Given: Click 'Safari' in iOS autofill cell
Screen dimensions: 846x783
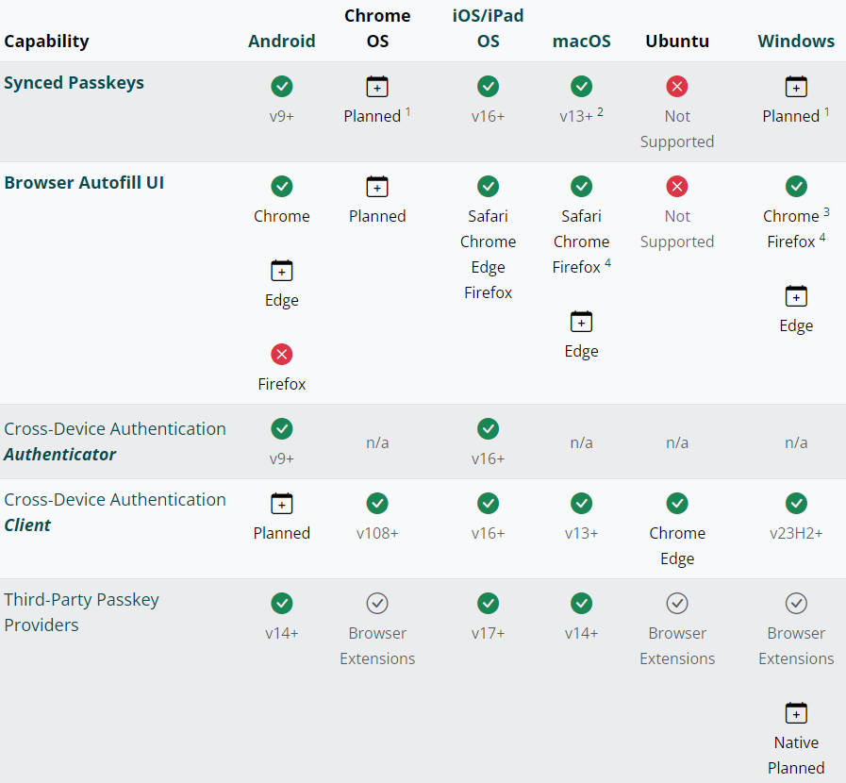Looking at the screenshot, I should (488, 216).
